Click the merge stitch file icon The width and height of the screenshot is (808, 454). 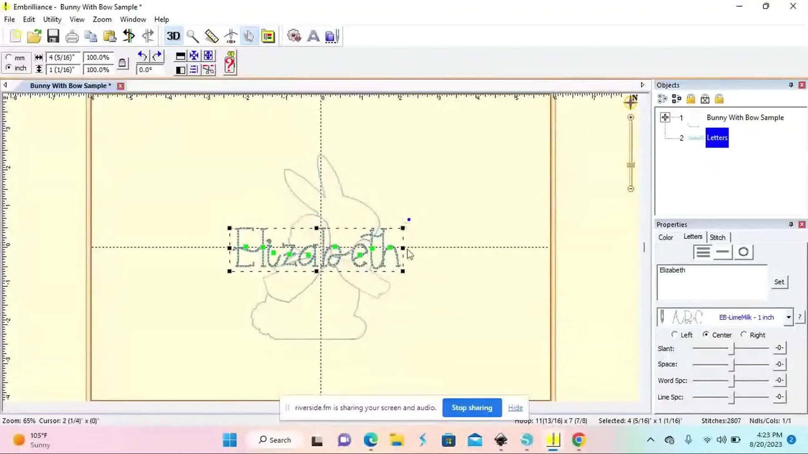point(332,36)
